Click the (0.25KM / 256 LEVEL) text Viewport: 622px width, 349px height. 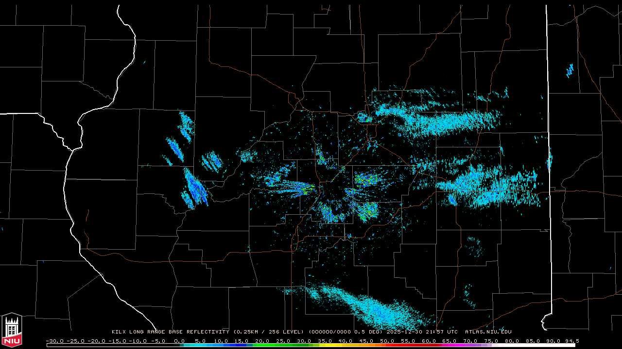pos(268,332)
